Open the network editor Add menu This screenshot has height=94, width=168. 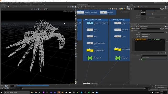point(79,9)
